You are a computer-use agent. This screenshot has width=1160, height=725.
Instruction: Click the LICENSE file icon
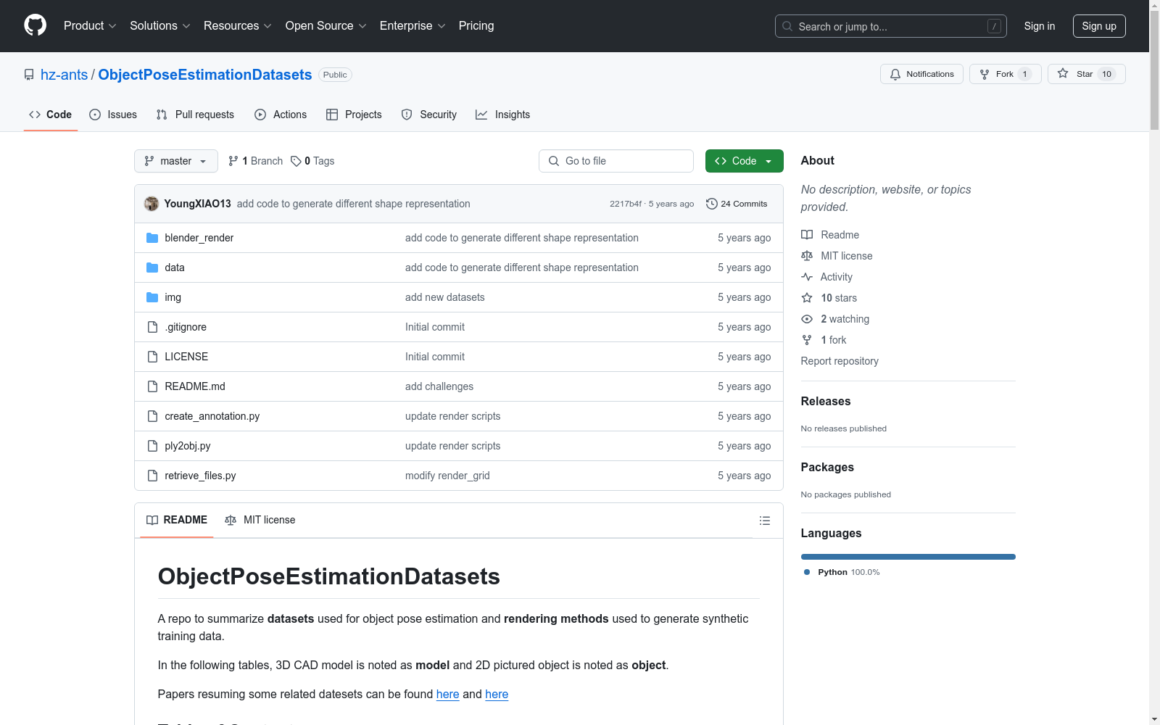point(152,357)
